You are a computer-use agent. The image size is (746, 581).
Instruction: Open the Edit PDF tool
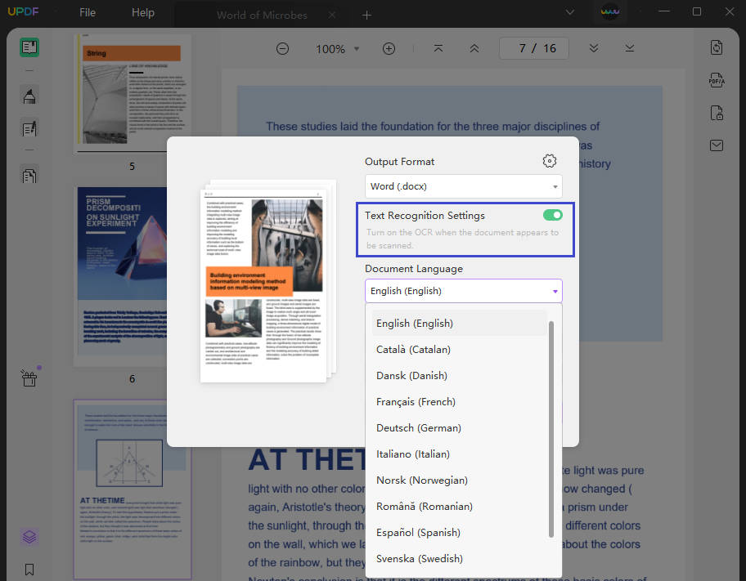[29, 128]
